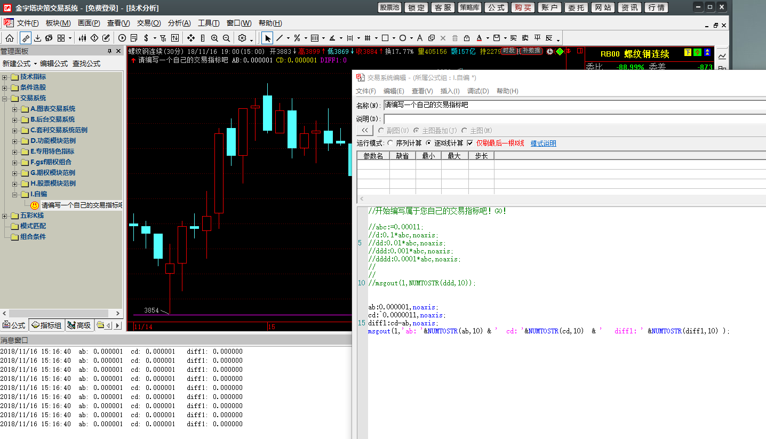Viewport: 766px width, 439px height.
Task: Expand the 条件选股 tree node
Action: tap(5, 87)
